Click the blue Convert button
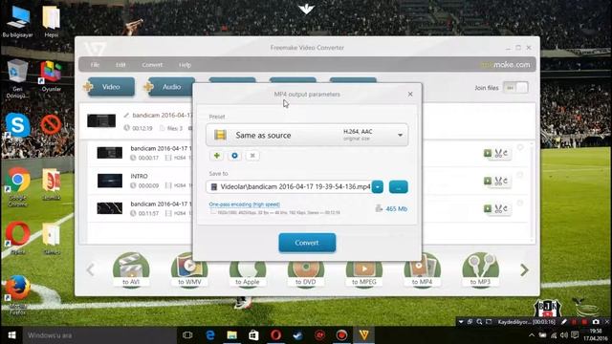Image resolution: width=612 pixels, height=344 pixels. point(307,243)
